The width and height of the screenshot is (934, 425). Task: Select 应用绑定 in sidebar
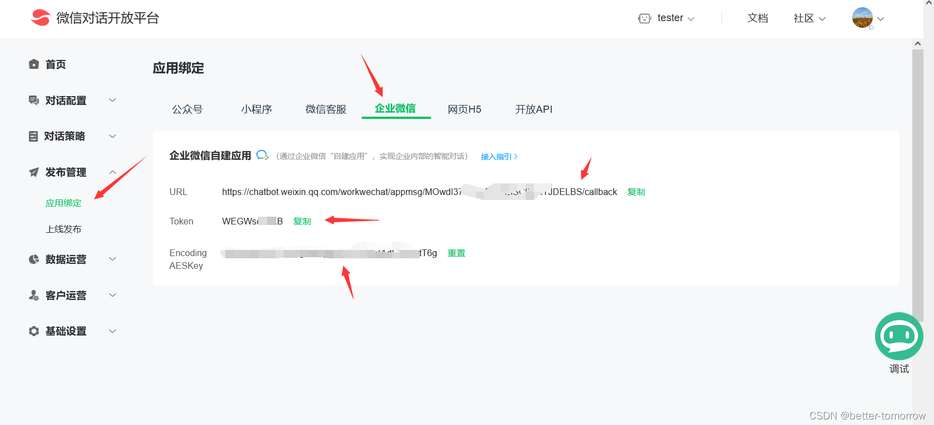(x=63, y=203)
